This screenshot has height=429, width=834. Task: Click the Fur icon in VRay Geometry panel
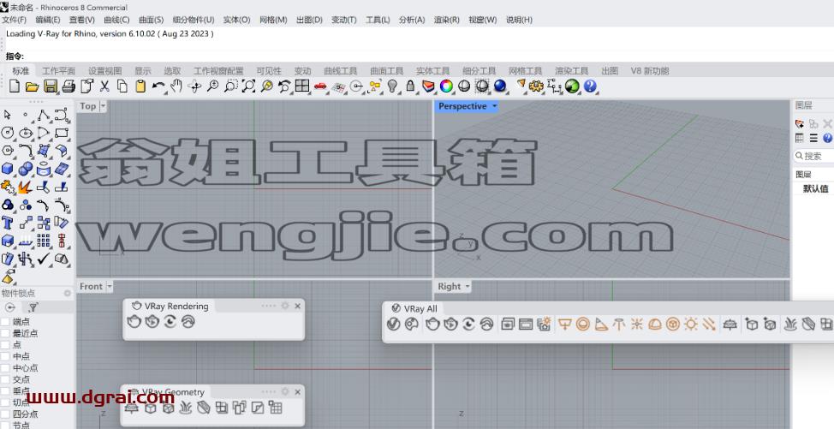click(x=186, y=408)
